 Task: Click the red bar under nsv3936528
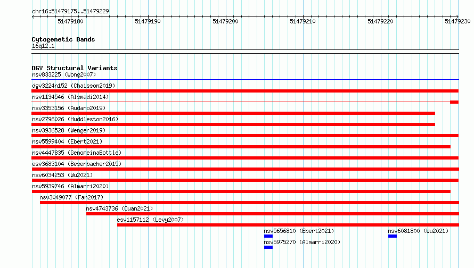click(x=245, y=136)
